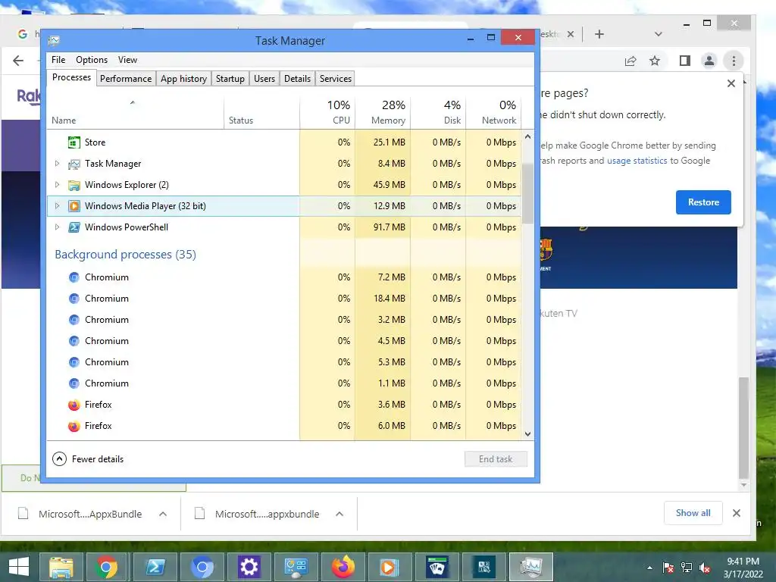This screenshot has width=776, height=582.
Task: Open the usage statistics link
Action: [637, 161]
